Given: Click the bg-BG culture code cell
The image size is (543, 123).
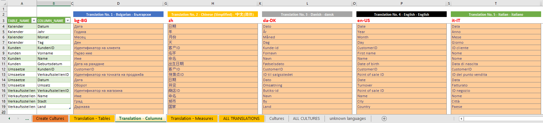Looking at the screenshot, I should tap(118, 20).
